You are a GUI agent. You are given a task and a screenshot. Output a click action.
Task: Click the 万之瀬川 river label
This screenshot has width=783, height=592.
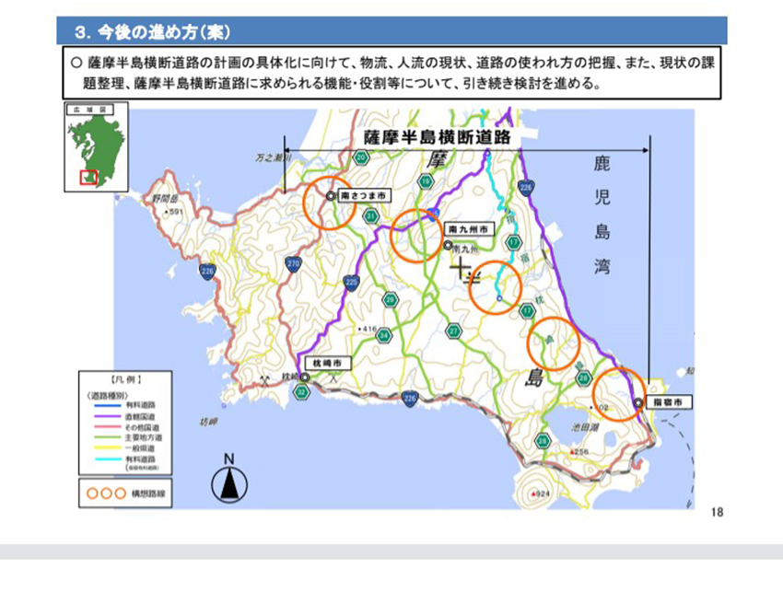(x=274, y=158)
